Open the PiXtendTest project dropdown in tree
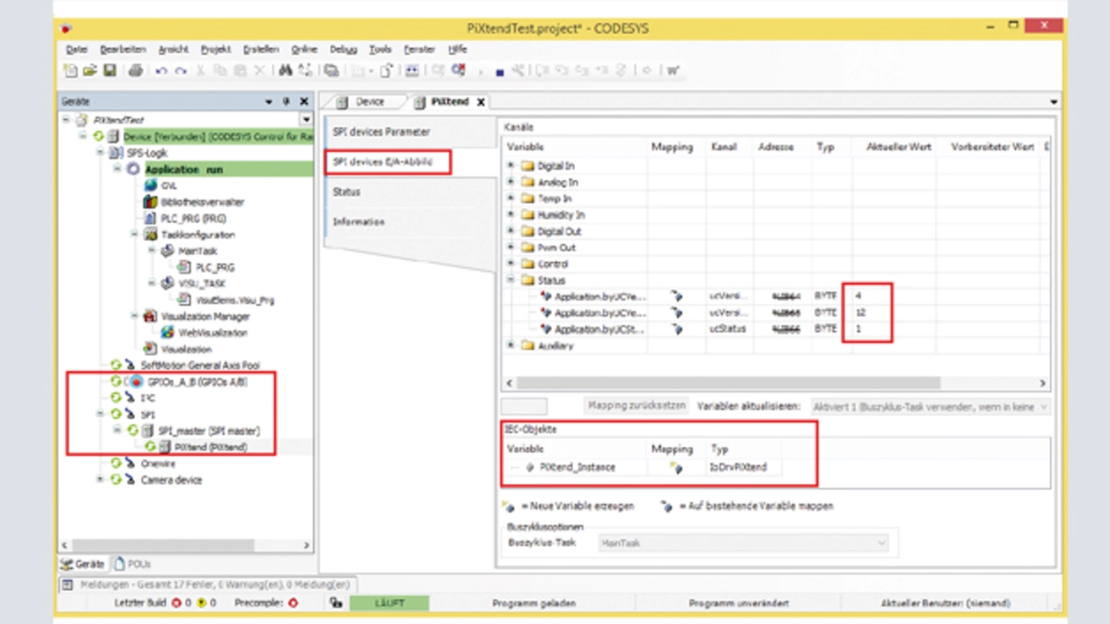 pos(305,120)
